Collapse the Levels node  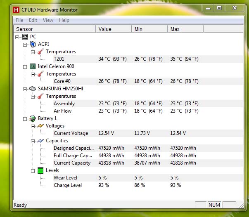(x=33, y=171)
